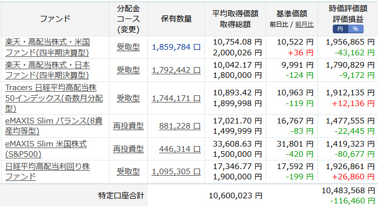Select daily change -420 円
Viewport: 378px width, 206px height.
click(299, 154)
